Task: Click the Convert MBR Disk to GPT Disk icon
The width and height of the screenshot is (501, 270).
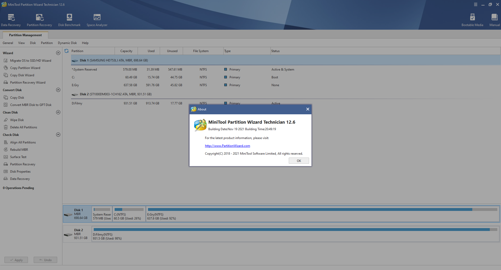Action: click(6, 105)
